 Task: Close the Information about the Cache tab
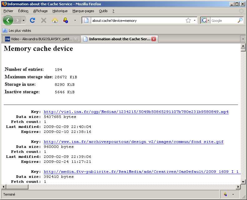(154, 39)
